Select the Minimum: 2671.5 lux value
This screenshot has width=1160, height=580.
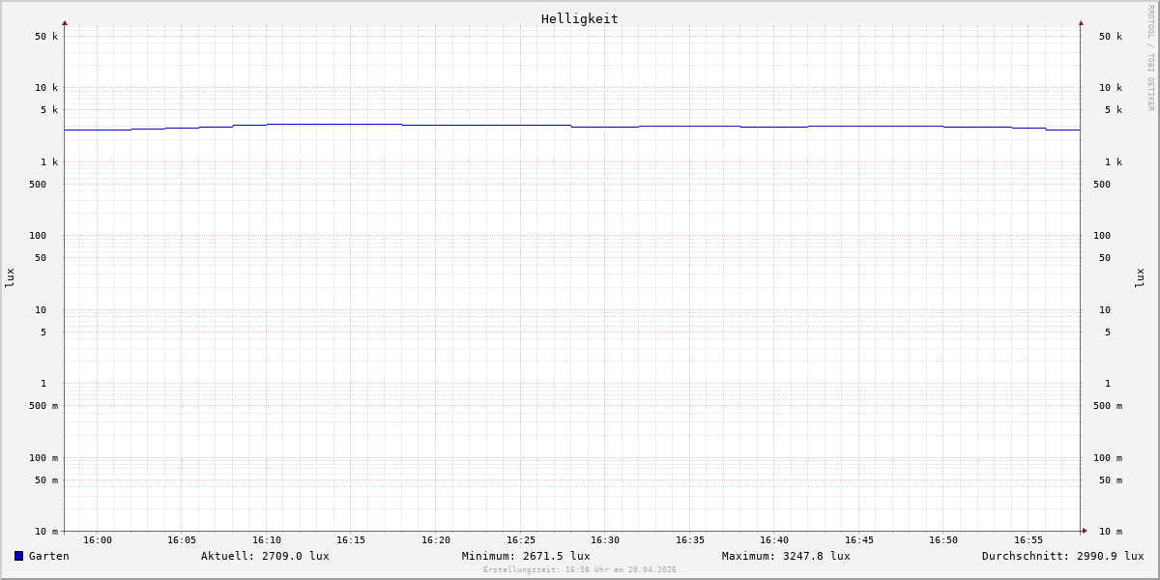point(526,556)
